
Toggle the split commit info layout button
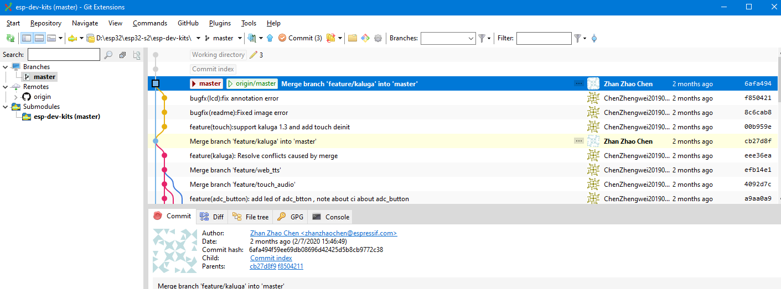(39, 38)
